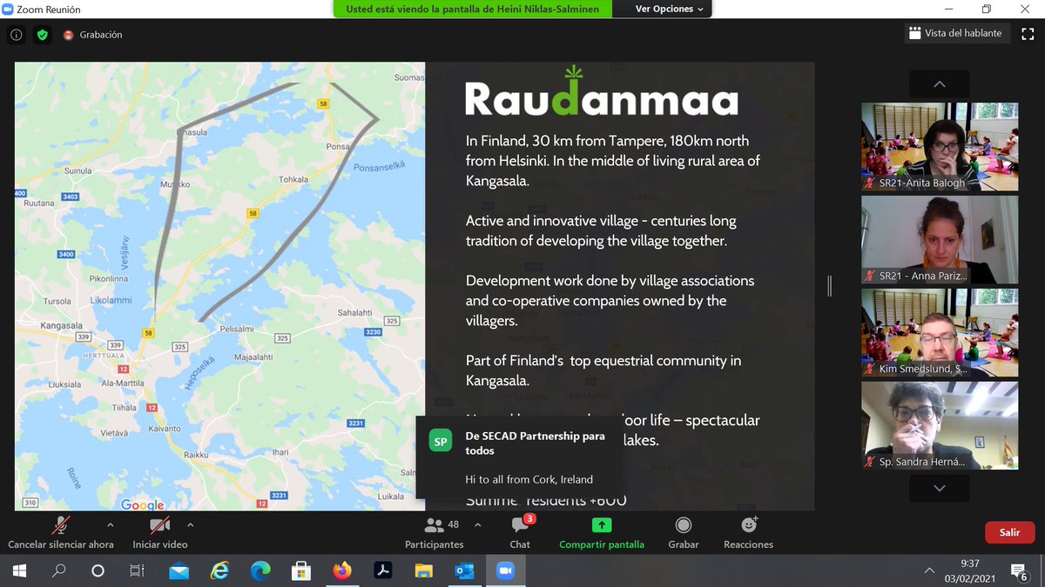Launch Internet Explorer from taskbar

point(219,570)
